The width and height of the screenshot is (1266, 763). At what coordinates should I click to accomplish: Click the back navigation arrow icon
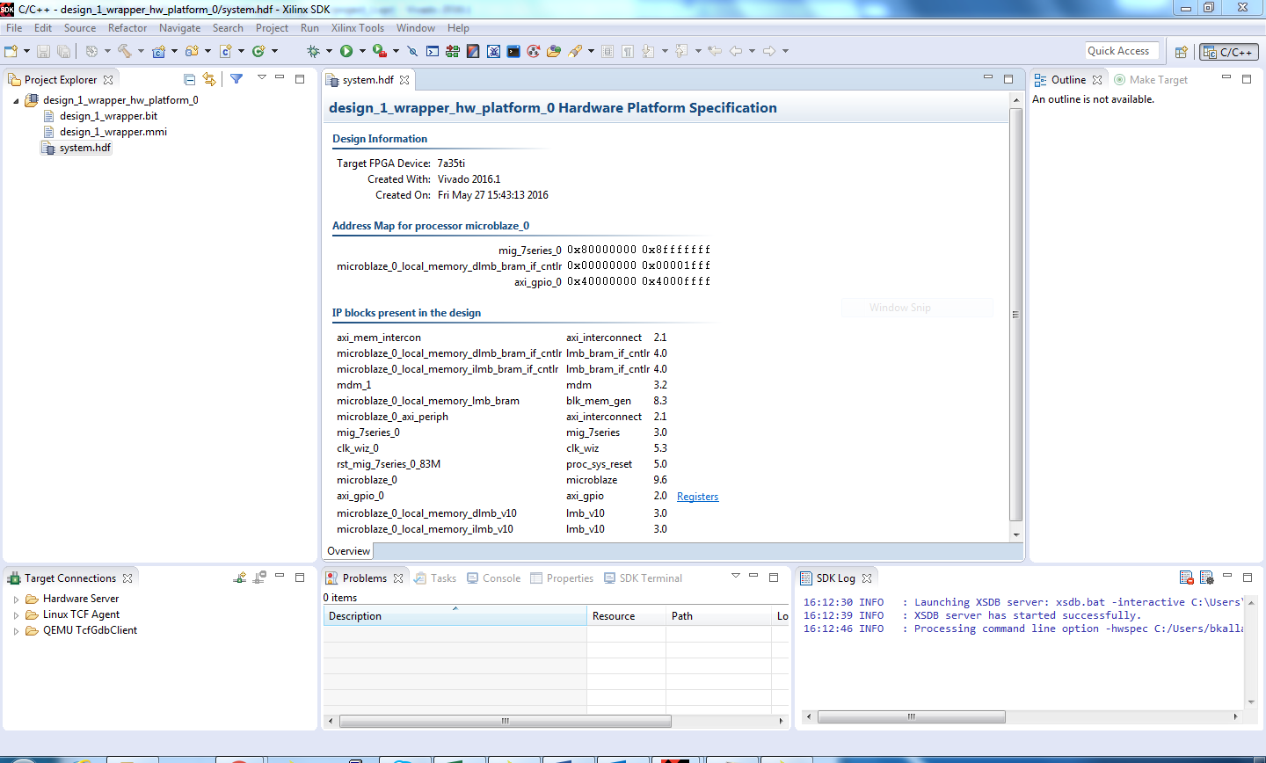coord(736,51)
